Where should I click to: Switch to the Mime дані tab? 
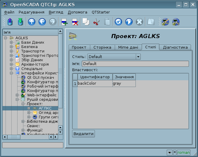128,47
